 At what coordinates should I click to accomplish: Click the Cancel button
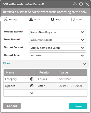(12, 106)
